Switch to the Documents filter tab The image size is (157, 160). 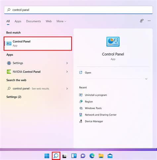click(33, 21)
